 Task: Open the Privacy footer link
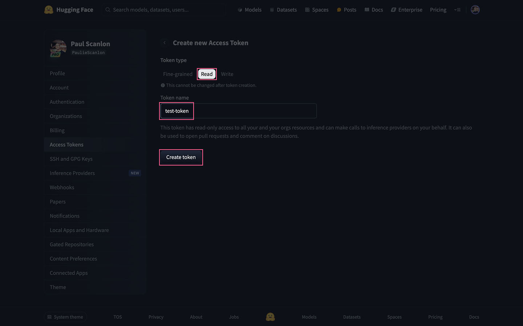[x=156, y=317]
